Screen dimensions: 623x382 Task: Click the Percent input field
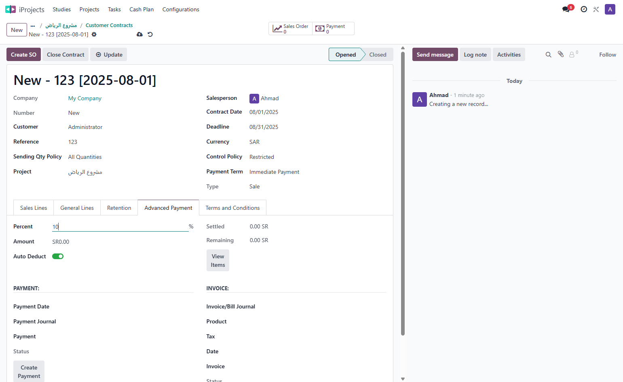(x=120, y=227)
